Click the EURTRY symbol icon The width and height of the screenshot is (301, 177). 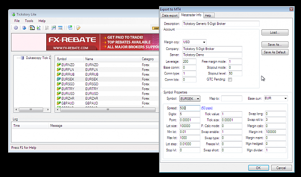[59, 89]
